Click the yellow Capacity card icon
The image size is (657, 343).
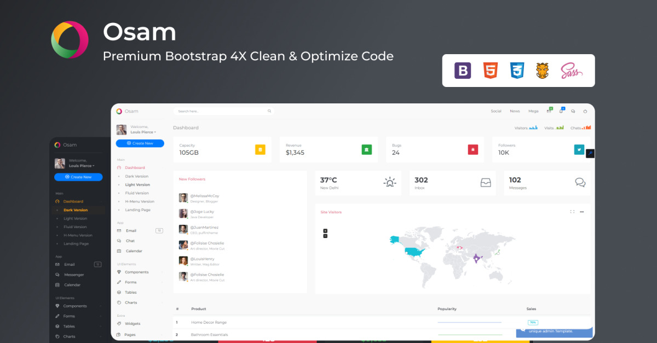(260, 149)
